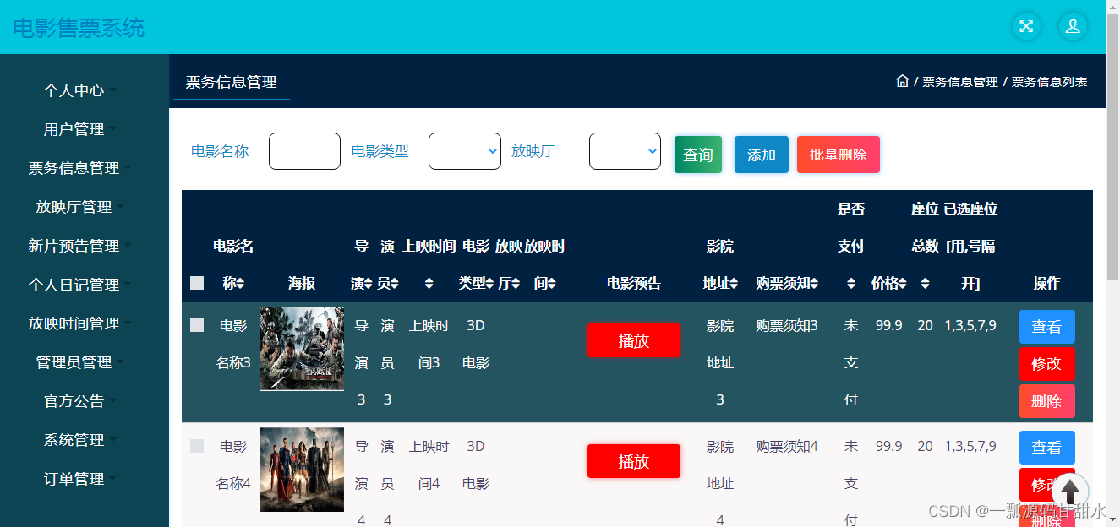This screenshot has width=1120, height=527.
Task: Open the 放映厅 dropdown filter
Action: [x=625, y=151]
